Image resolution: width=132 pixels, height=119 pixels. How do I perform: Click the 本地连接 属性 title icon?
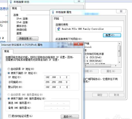click(53, 12)
